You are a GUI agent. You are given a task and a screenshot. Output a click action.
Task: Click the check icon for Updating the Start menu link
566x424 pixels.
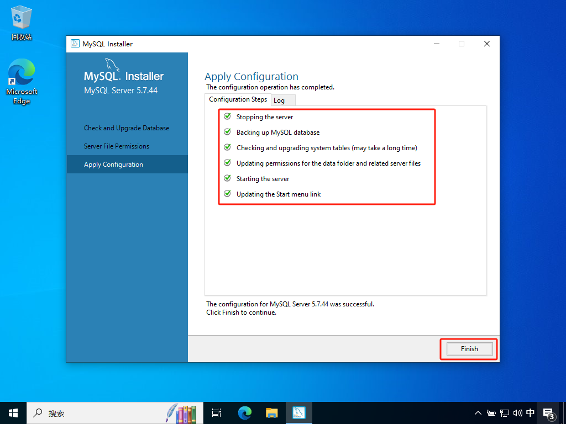pyautogui.click(x=227, y=194)
